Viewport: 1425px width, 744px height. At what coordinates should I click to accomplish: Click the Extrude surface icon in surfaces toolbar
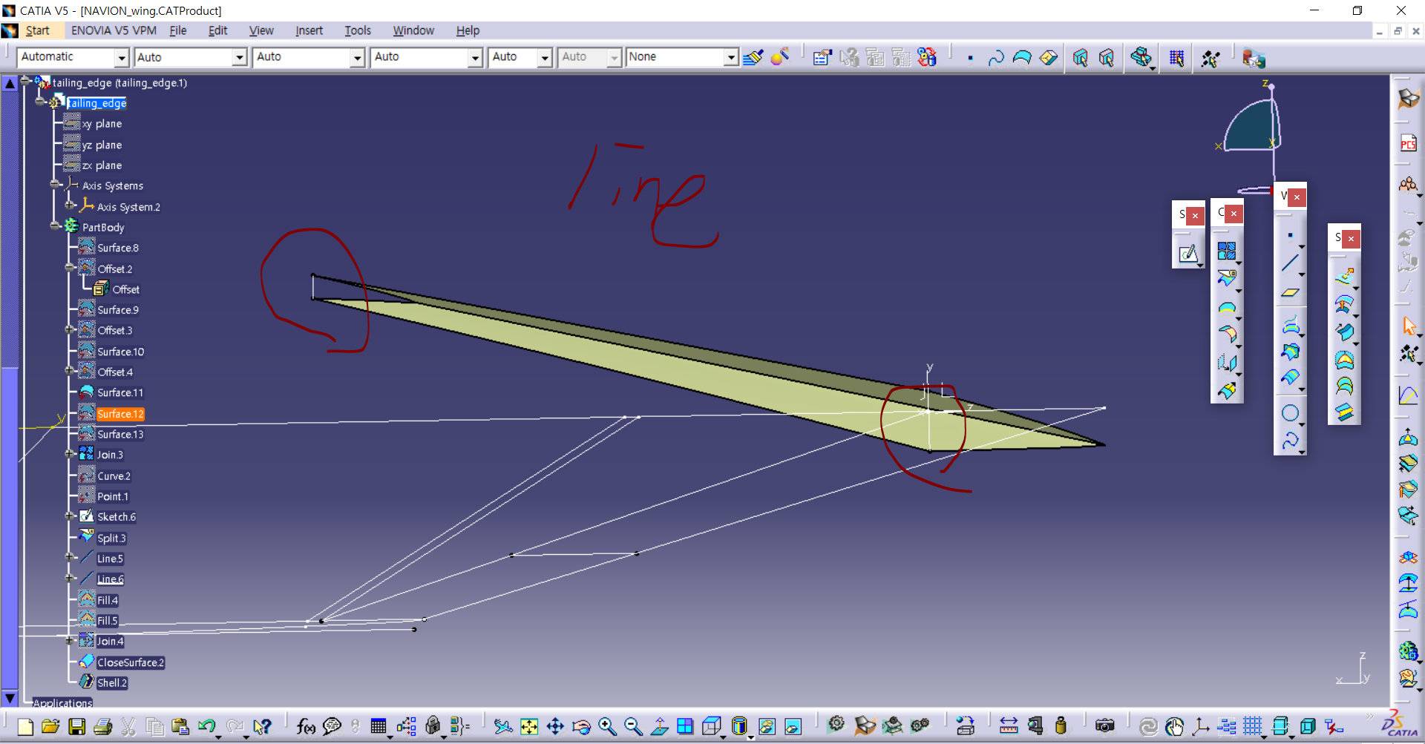(x=1344, y=277)
